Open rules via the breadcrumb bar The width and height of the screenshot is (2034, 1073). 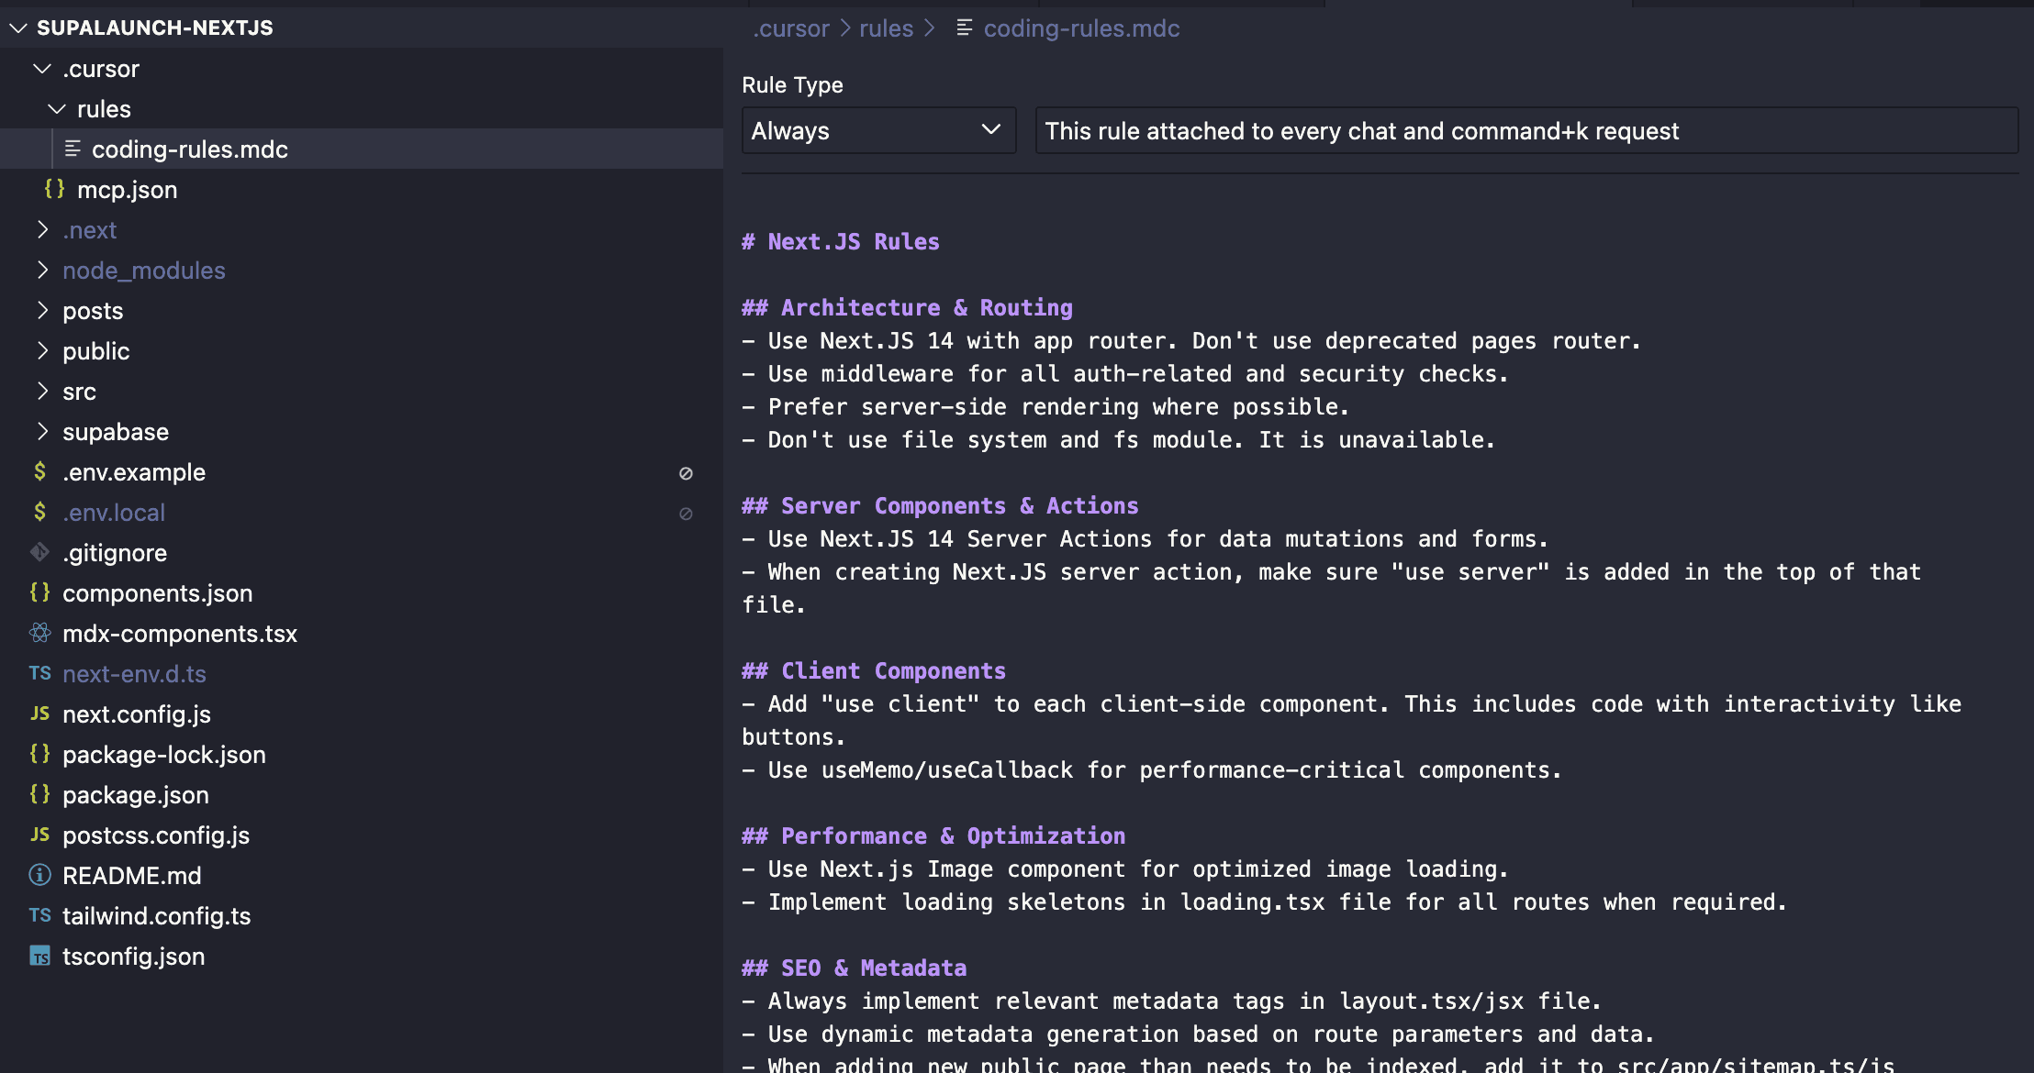point(885,28)
